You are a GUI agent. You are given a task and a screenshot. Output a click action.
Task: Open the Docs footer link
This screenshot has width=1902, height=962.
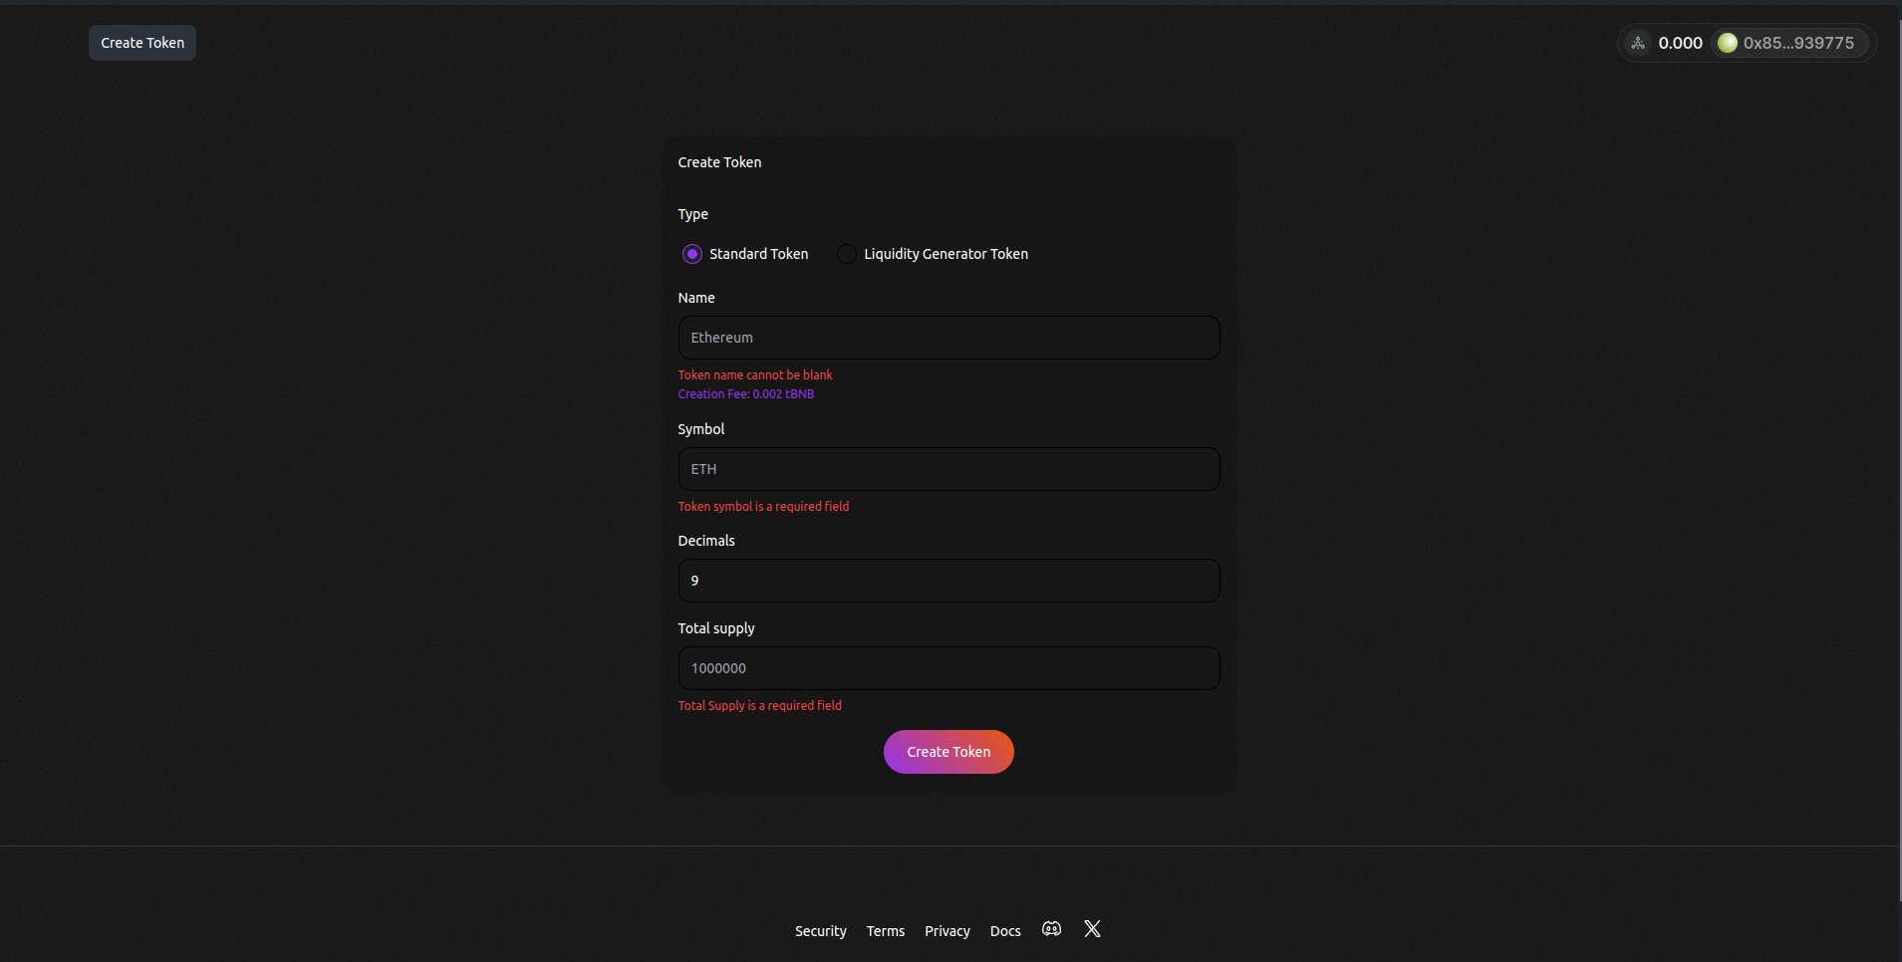coord(1005,931)
